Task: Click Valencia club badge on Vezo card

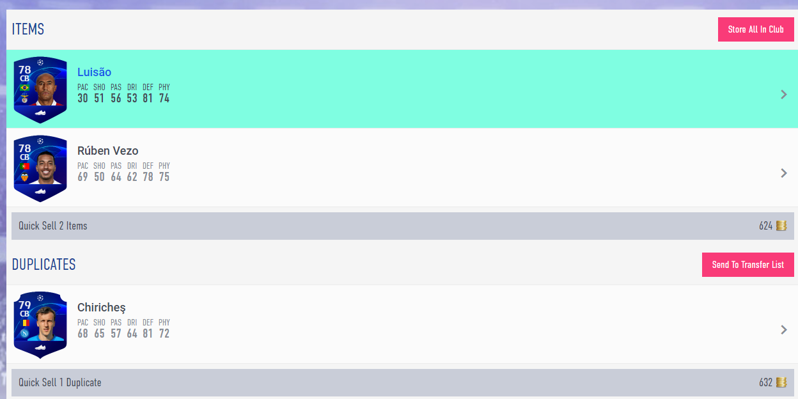Action: click(25, 176)
